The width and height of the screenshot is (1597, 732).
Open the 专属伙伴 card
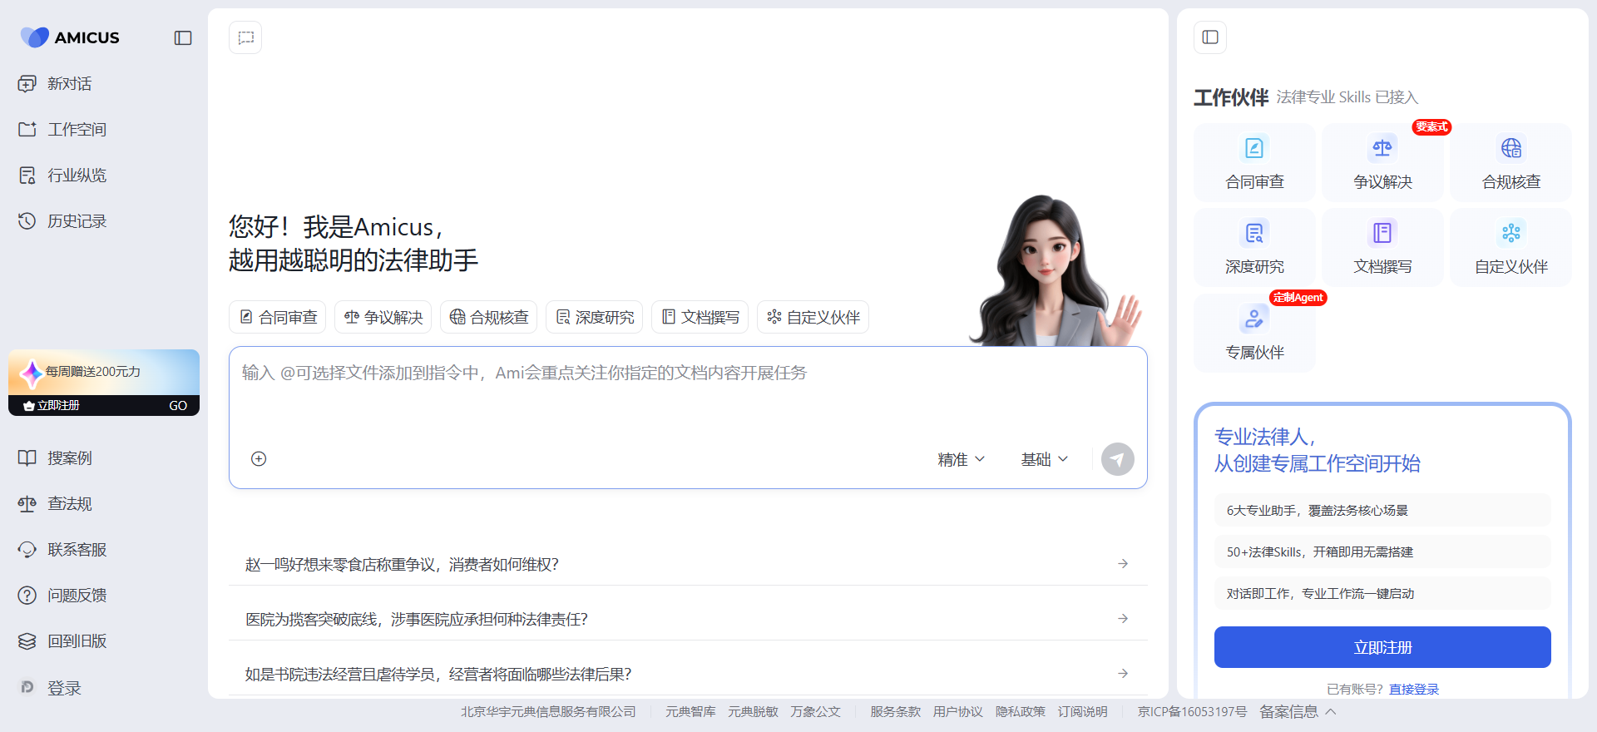click(1254, 334)
